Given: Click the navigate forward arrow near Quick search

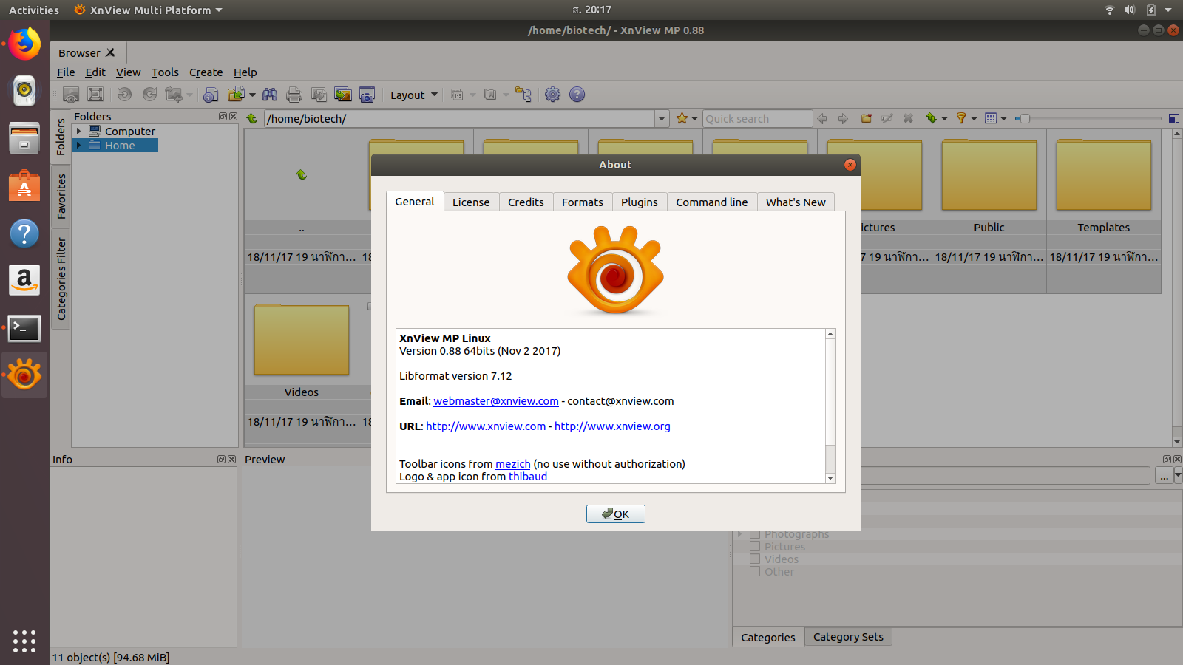Looking at the screenshot, I should pyautogui.click(x=843, y=118).
